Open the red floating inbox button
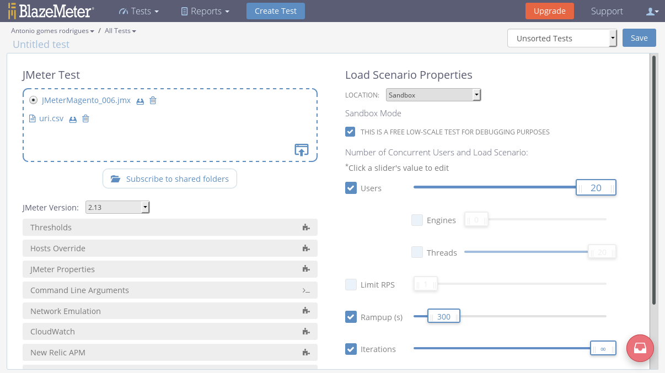This screenshot has height=373, width=665. pos(640,348)
